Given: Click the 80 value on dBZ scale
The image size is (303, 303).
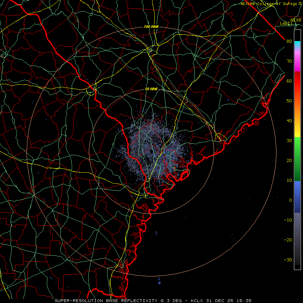Looking at the screenshot, I should pos(289,41).
